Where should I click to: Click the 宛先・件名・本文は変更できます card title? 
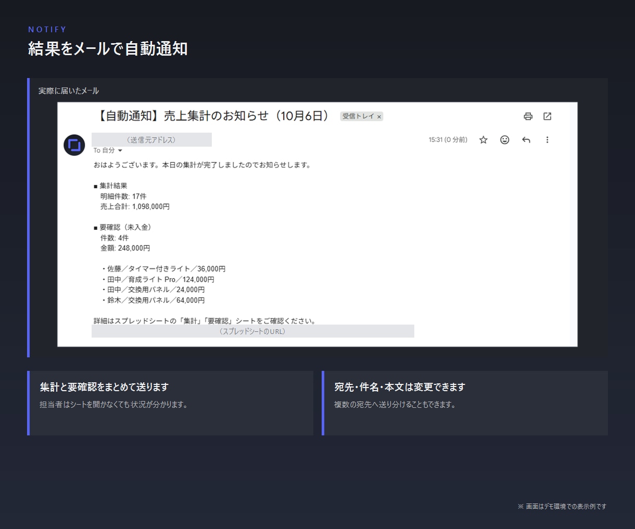click(x=400, y=387)
